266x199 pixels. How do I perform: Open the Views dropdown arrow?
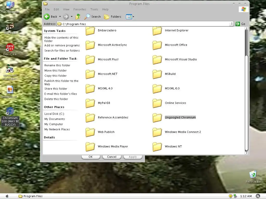coord(134,17)
